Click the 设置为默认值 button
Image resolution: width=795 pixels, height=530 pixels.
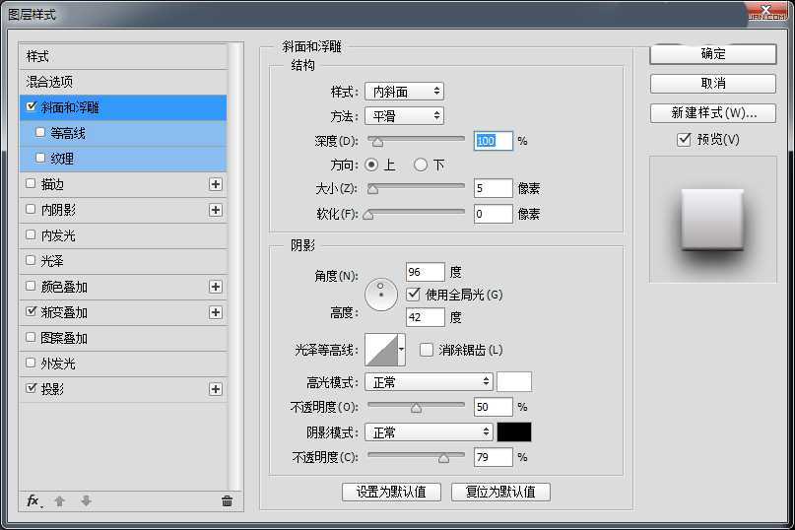coord(391,492)
